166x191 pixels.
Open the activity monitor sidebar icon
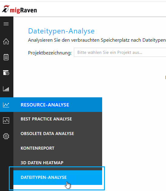(6, 120)
